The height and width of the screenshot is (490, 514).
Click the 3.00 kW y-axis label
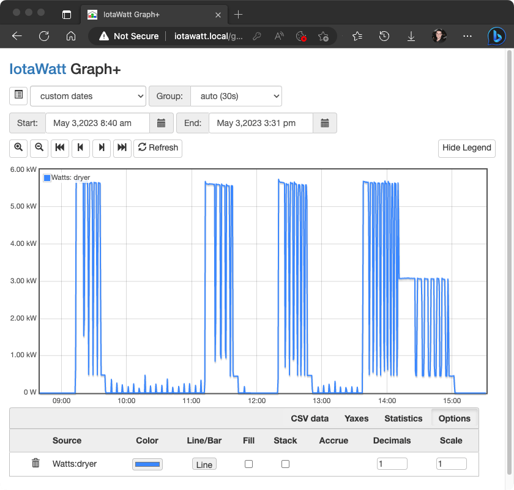pos(23,281)
